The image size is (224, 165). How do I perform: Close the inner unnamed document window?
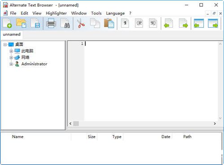point(220,13)
